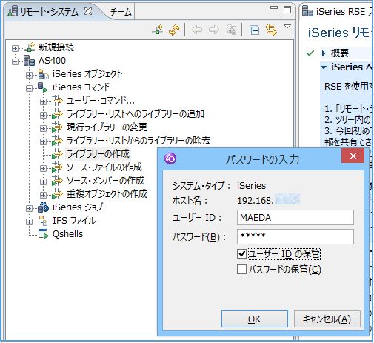The width and height of the screenshot is (374, 343).
Task: Click the iSeries ジョブ gear icon
Action: (x=43, y=207)
